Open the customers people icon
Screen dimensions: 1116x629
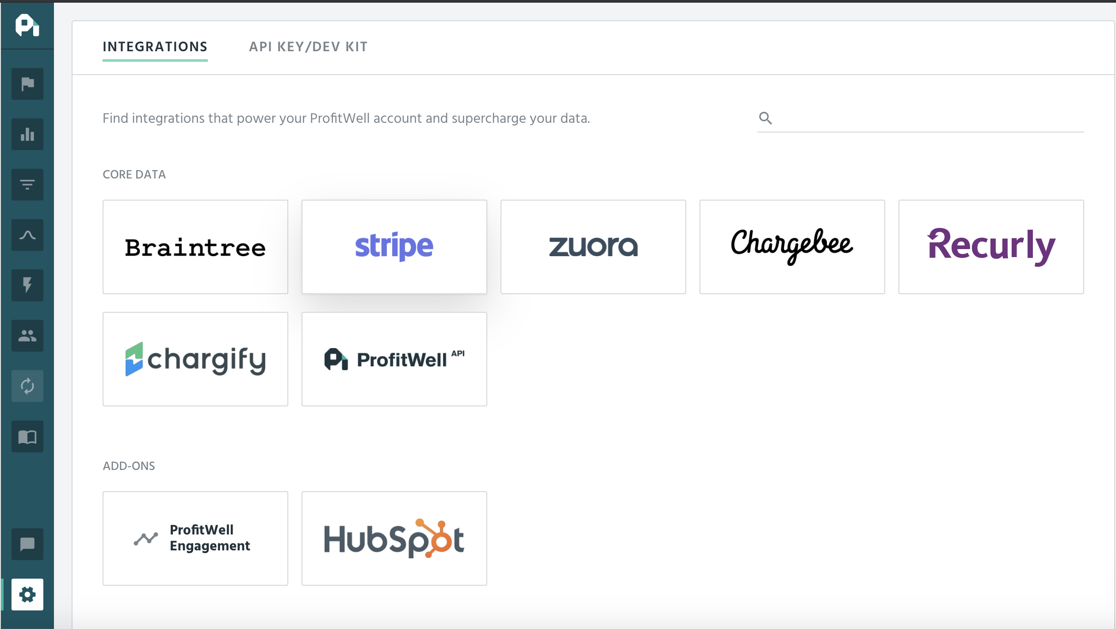pyautogui.click(x=27, y=336)
